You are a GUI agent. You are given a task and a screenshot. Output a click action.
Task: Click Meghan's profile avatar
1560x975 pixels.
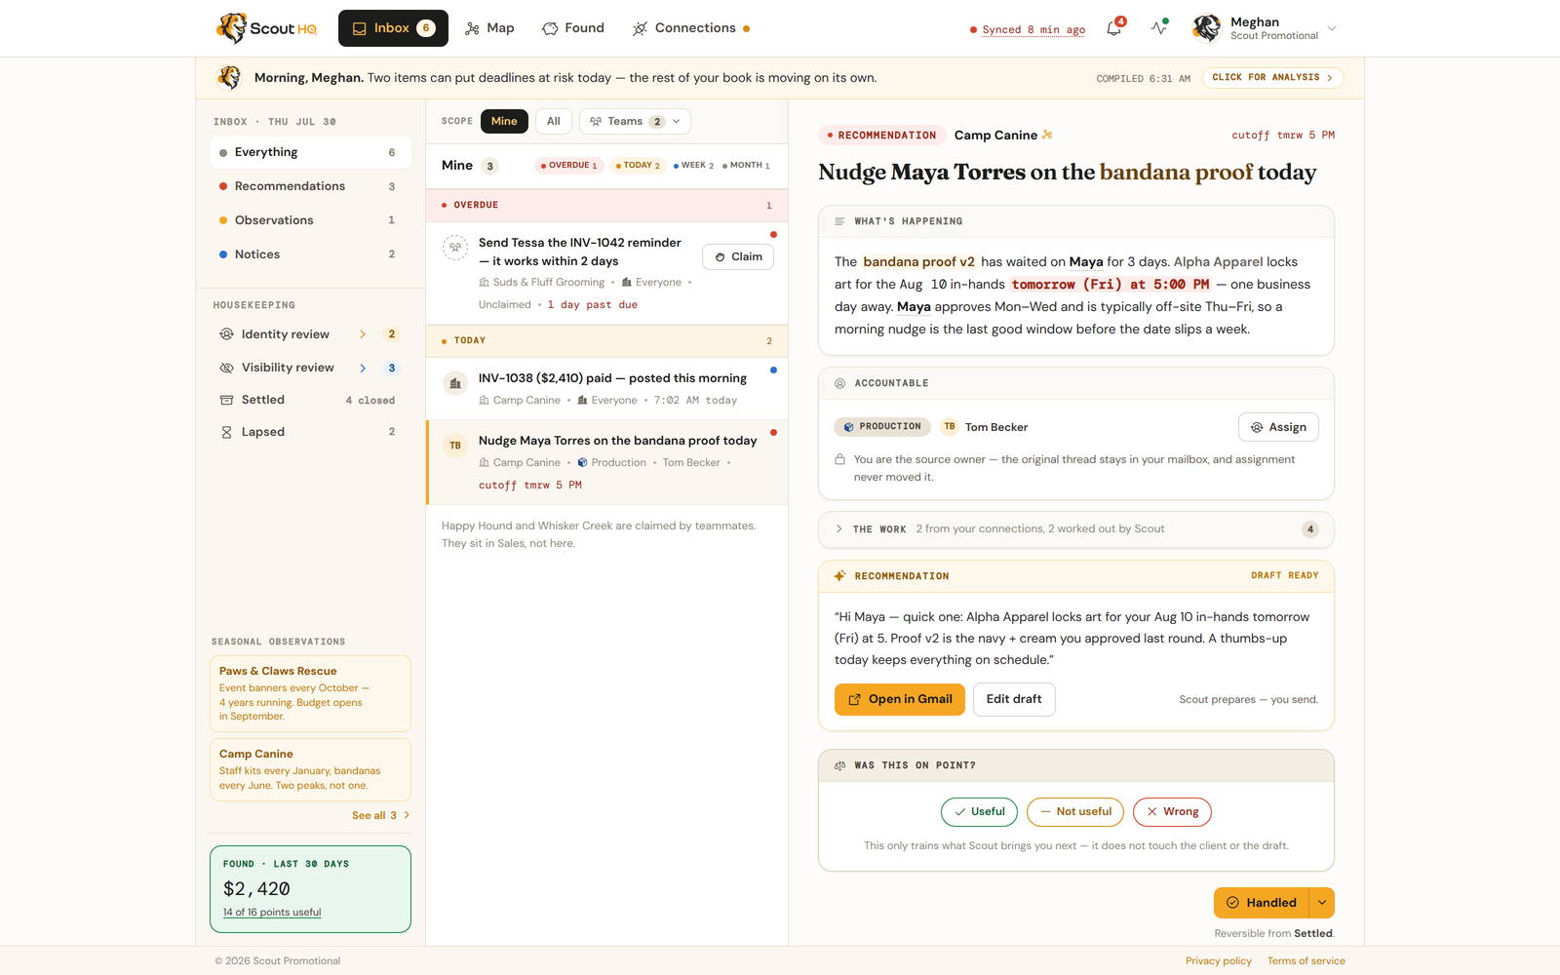coord(1206,28)
